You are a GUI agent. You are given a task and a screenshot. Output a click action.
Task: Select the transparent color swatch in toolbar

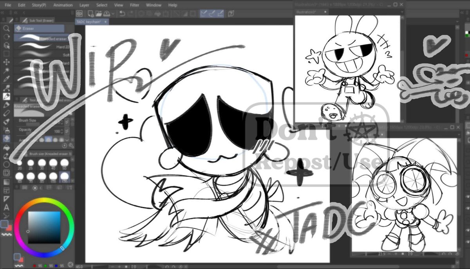coord(6,234)
